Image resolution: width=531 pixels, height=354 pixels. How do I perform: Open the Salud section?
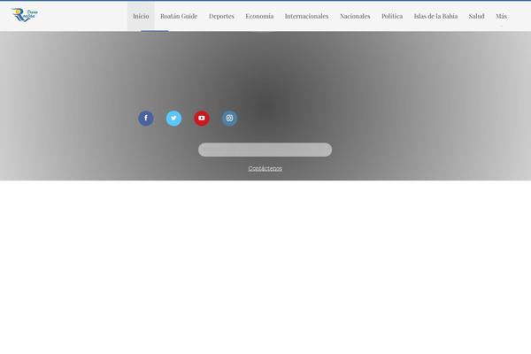tap(476, 16)
